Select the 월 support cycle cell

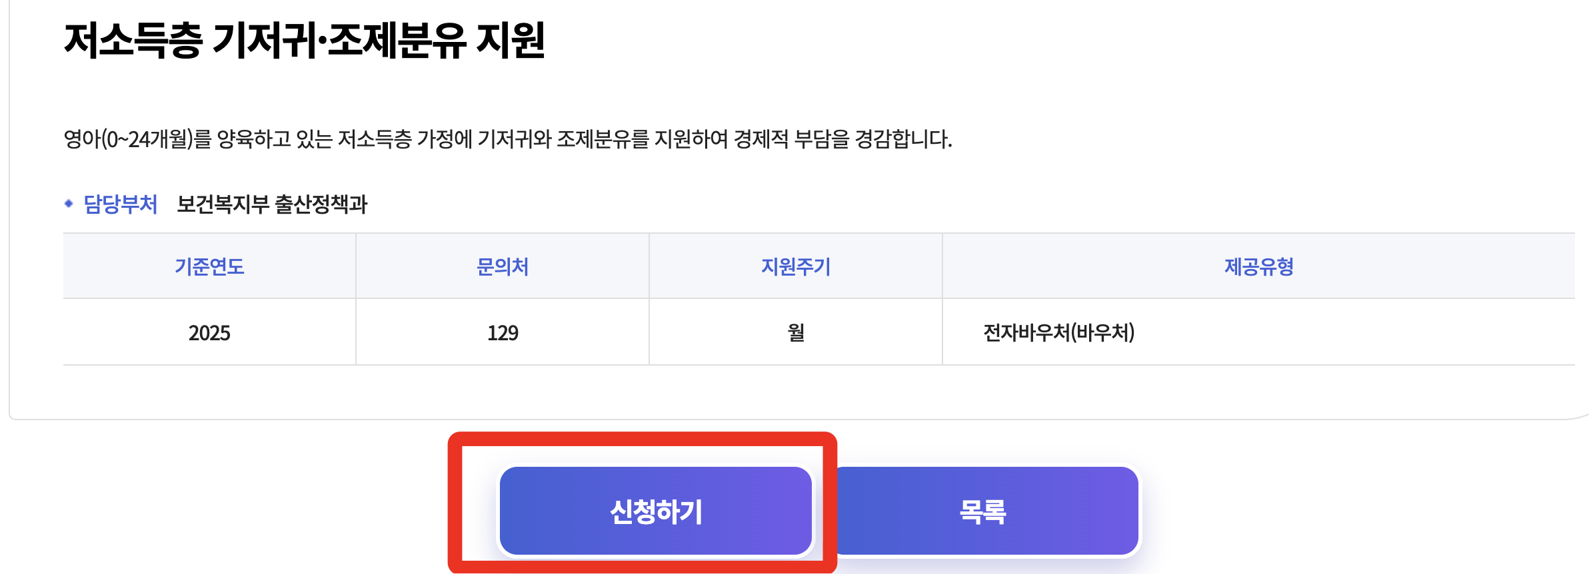coord(796,333)
